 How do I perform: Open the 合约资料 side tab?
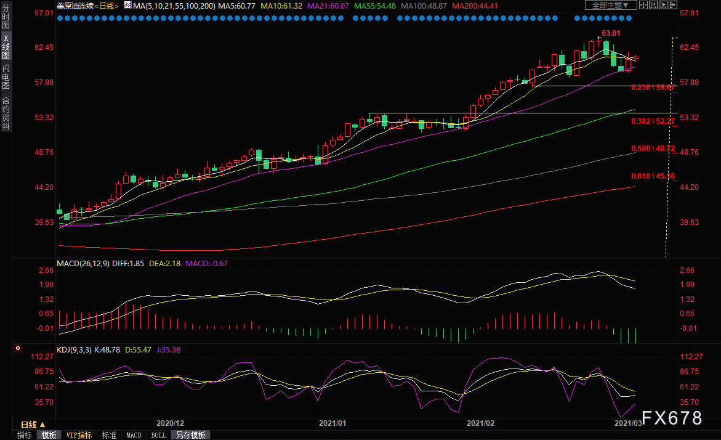(x=6, y=113)
